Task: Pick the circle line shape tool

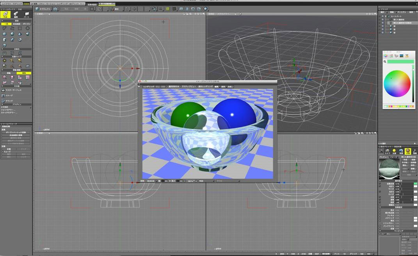Action: [27, 28]
